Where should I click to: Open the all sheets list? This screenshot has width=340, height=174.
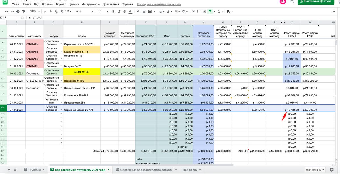[x=15, y=170]
